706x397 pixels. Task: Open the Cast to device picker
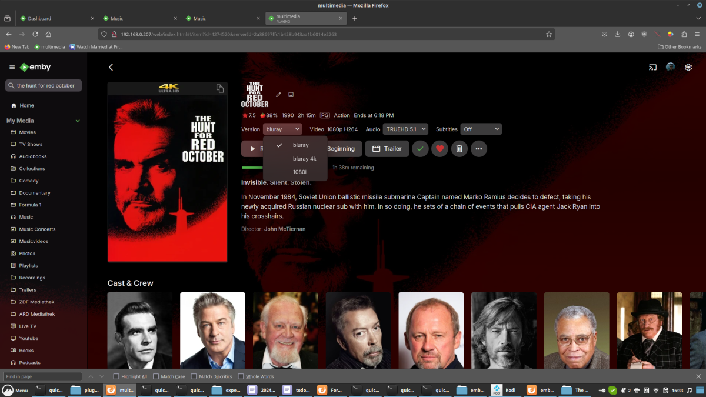click(x=652, y=67)
